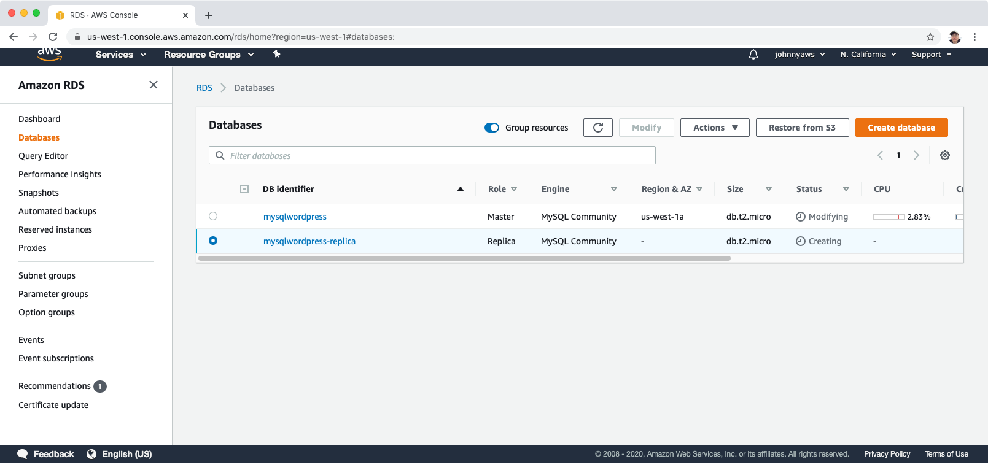Go to previous page of databases
The width and height of the screenshot is (988, 470).
[880, 155]
